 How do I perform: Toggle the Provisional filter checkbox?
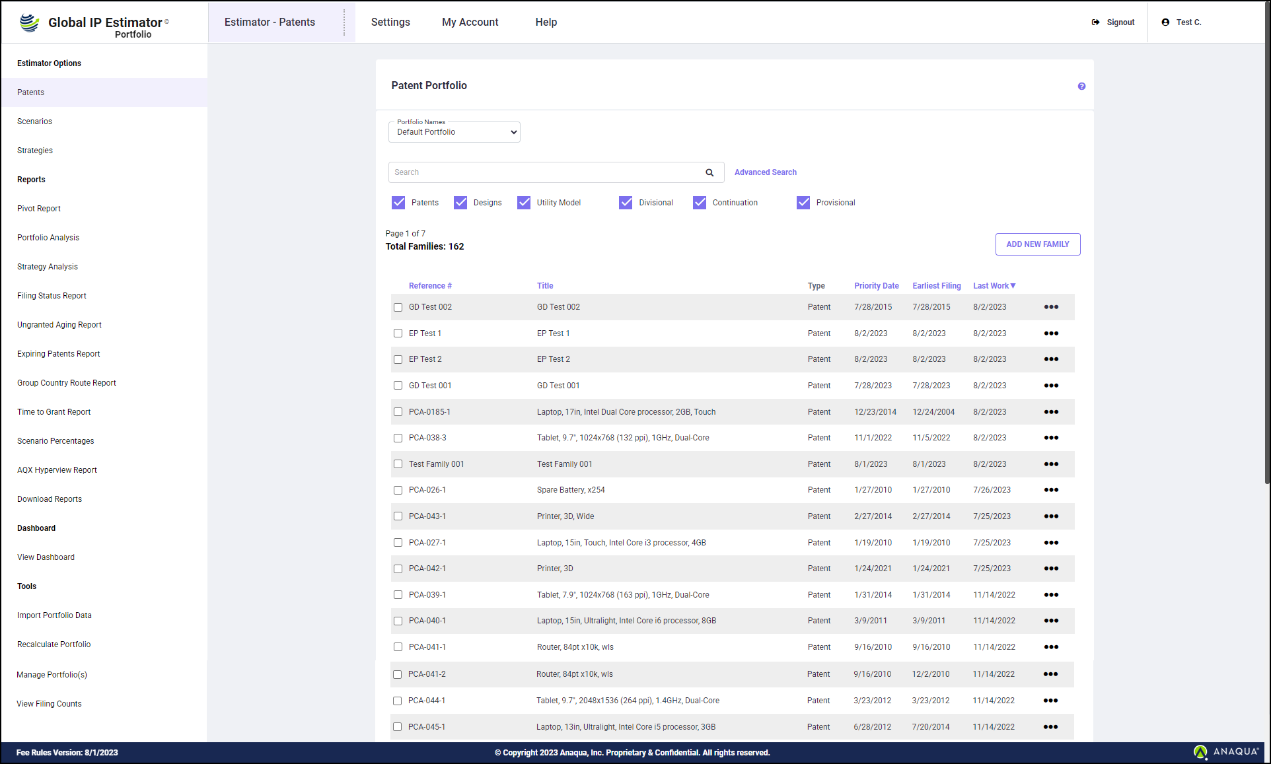click(x=803, y=203)
